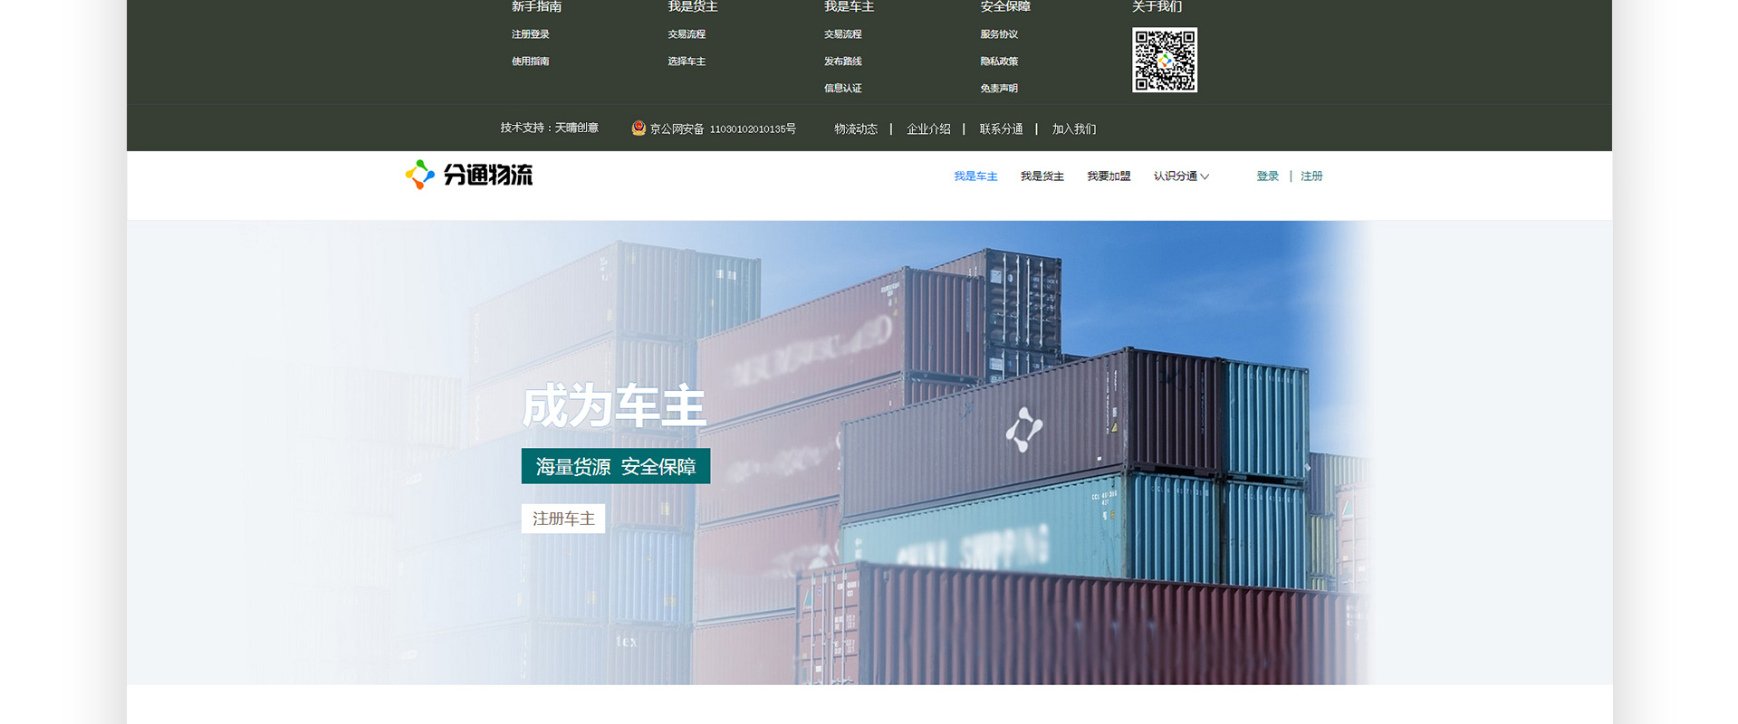Open 选择车主 footer link
The width and height of the screenshot is (1738, 724).
[x=687, y=62]
